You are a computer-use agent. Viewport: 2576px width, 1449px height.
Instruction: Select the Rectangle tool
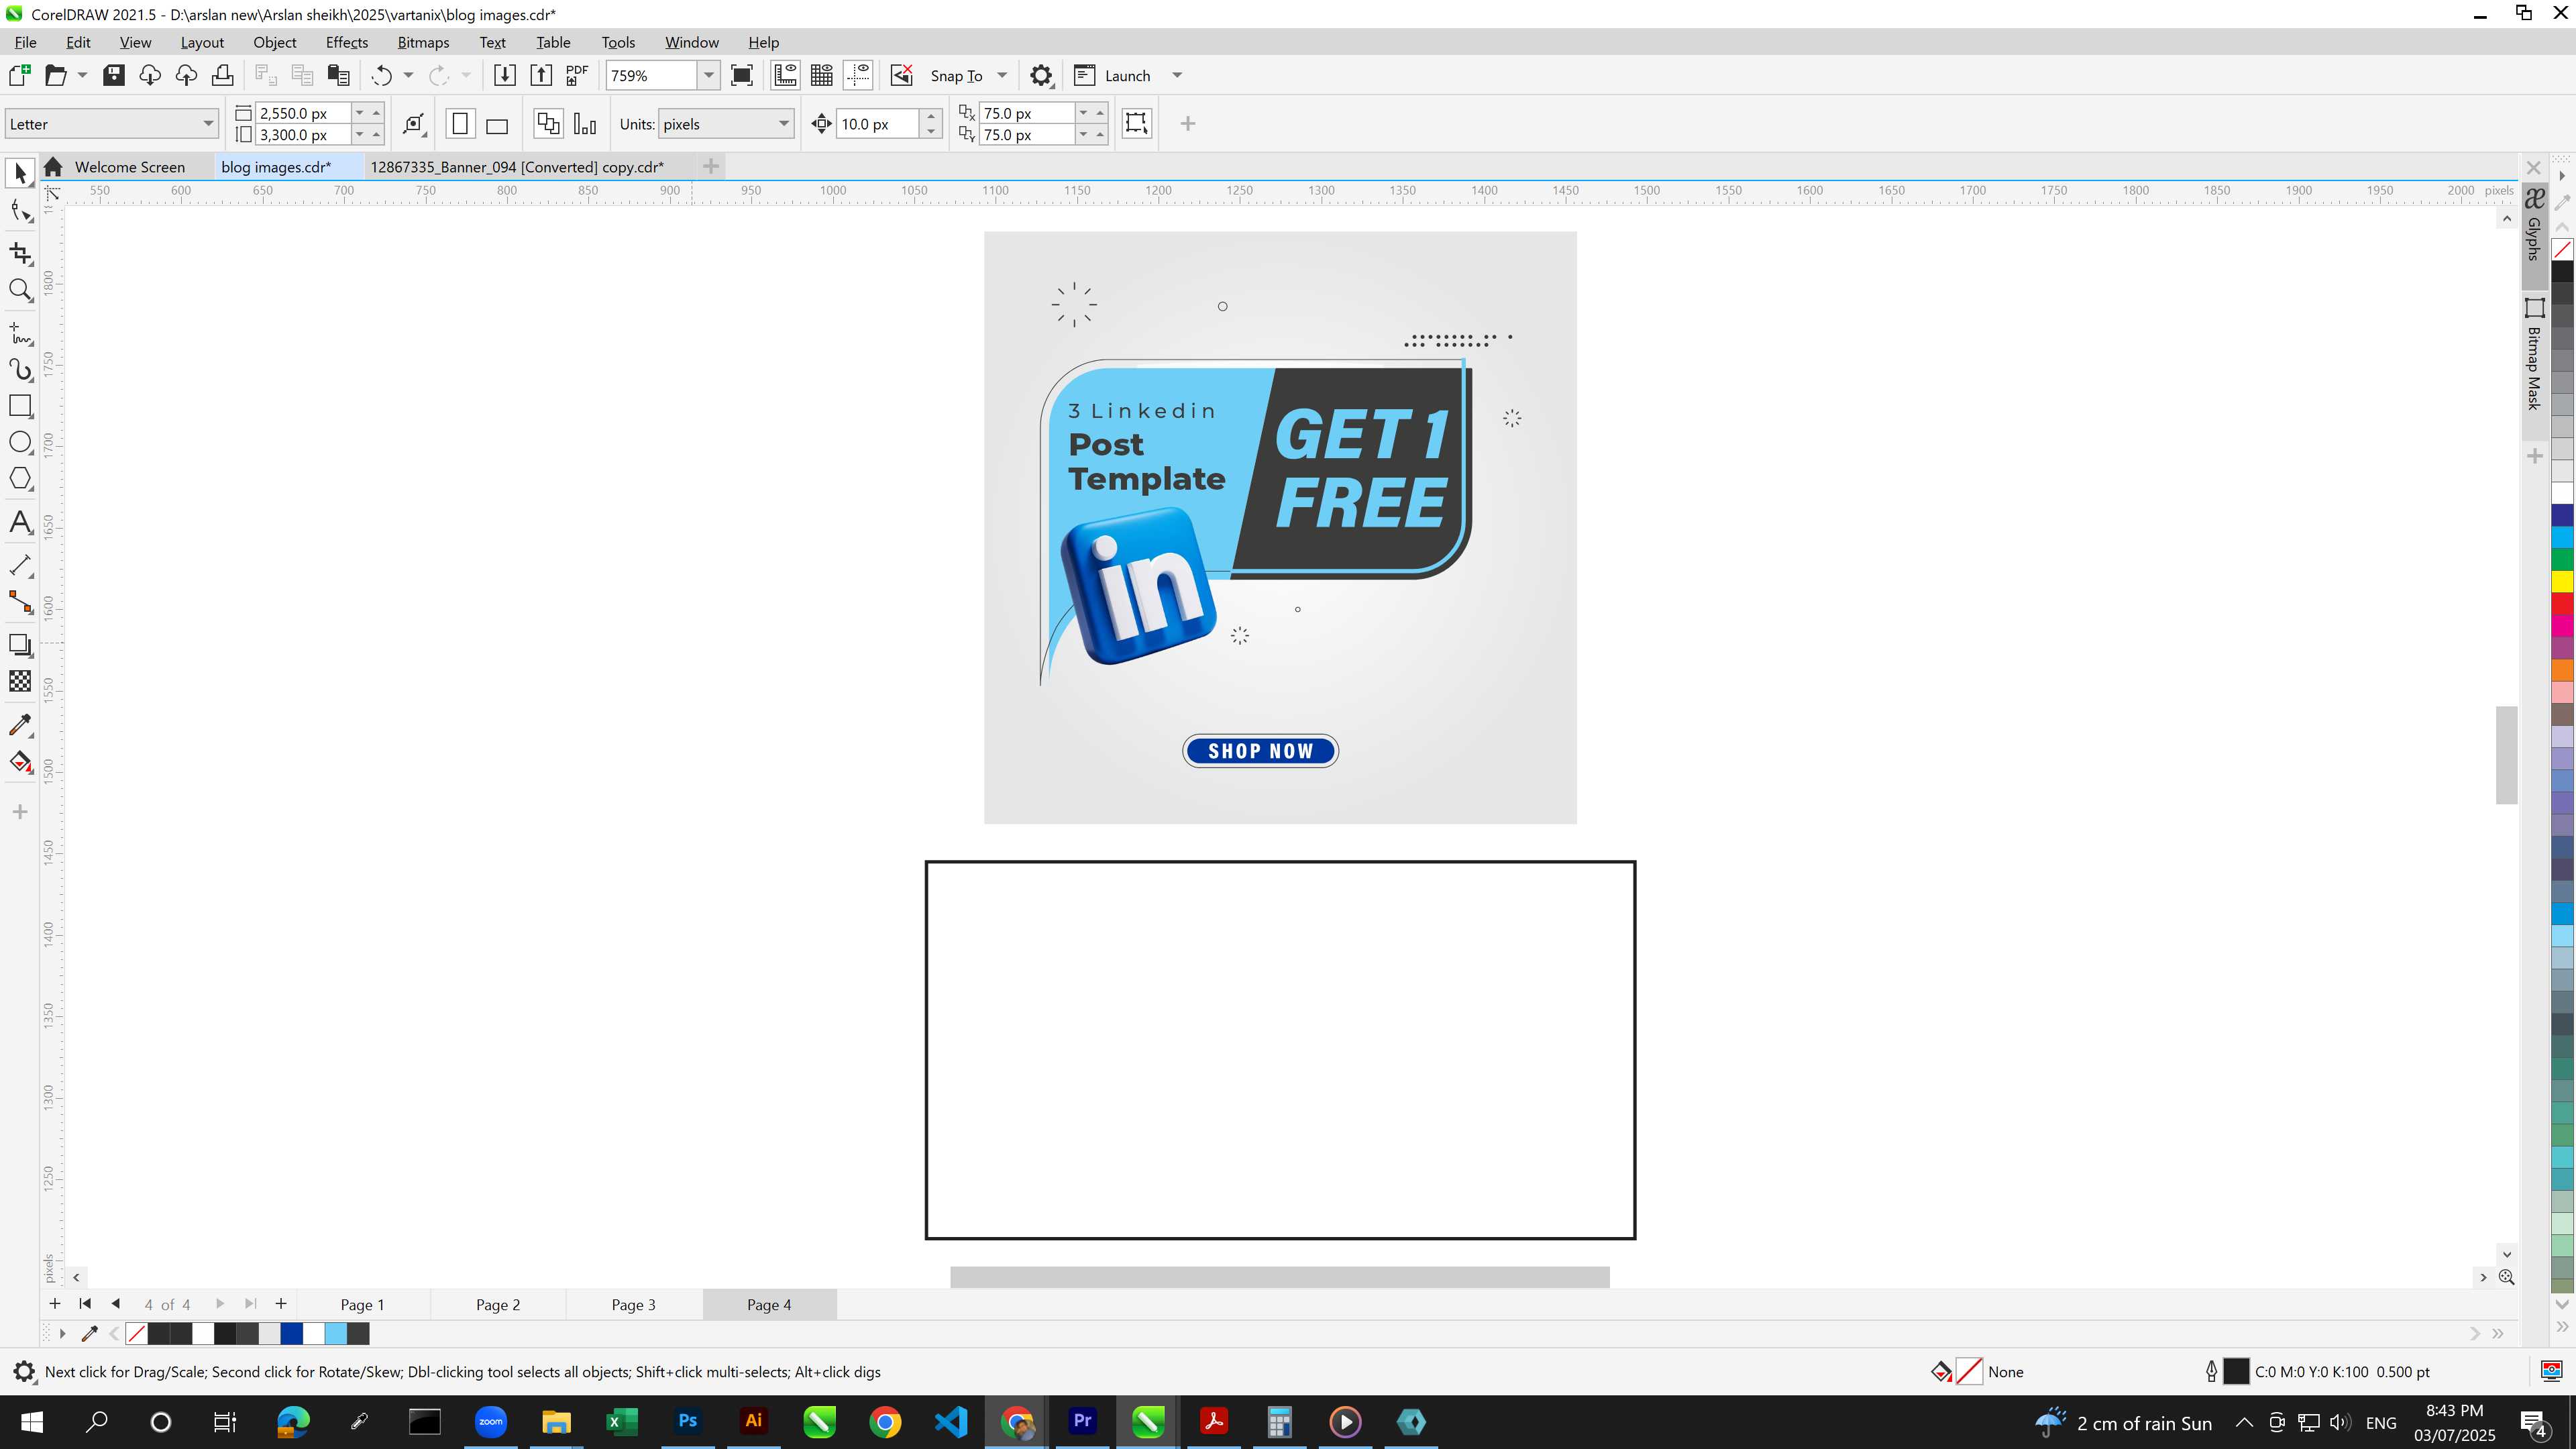click(x=20, y=406)
